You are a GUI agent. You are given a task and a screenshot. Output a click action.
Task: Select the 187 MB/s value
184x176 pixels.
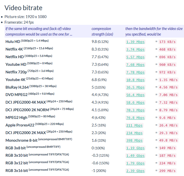click(167, 156)
